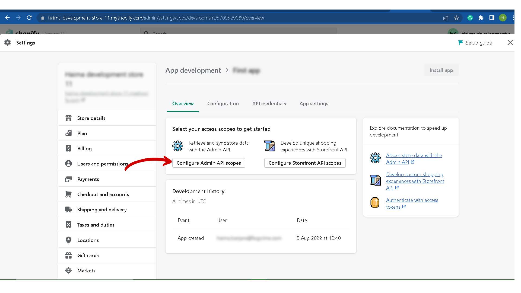521x293 pixels.
Task: Click the Markets globe icon
Action: tap(68, 270)
